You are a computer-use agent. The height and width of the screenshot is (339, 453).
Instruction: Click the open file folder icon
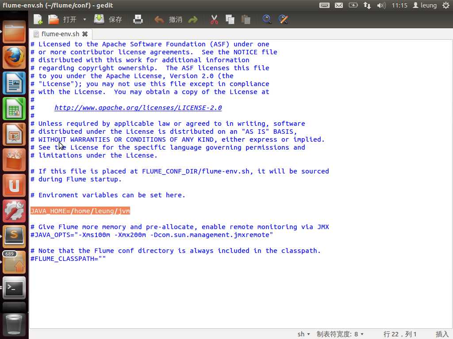pyautogui.click(x=54, y=19)
